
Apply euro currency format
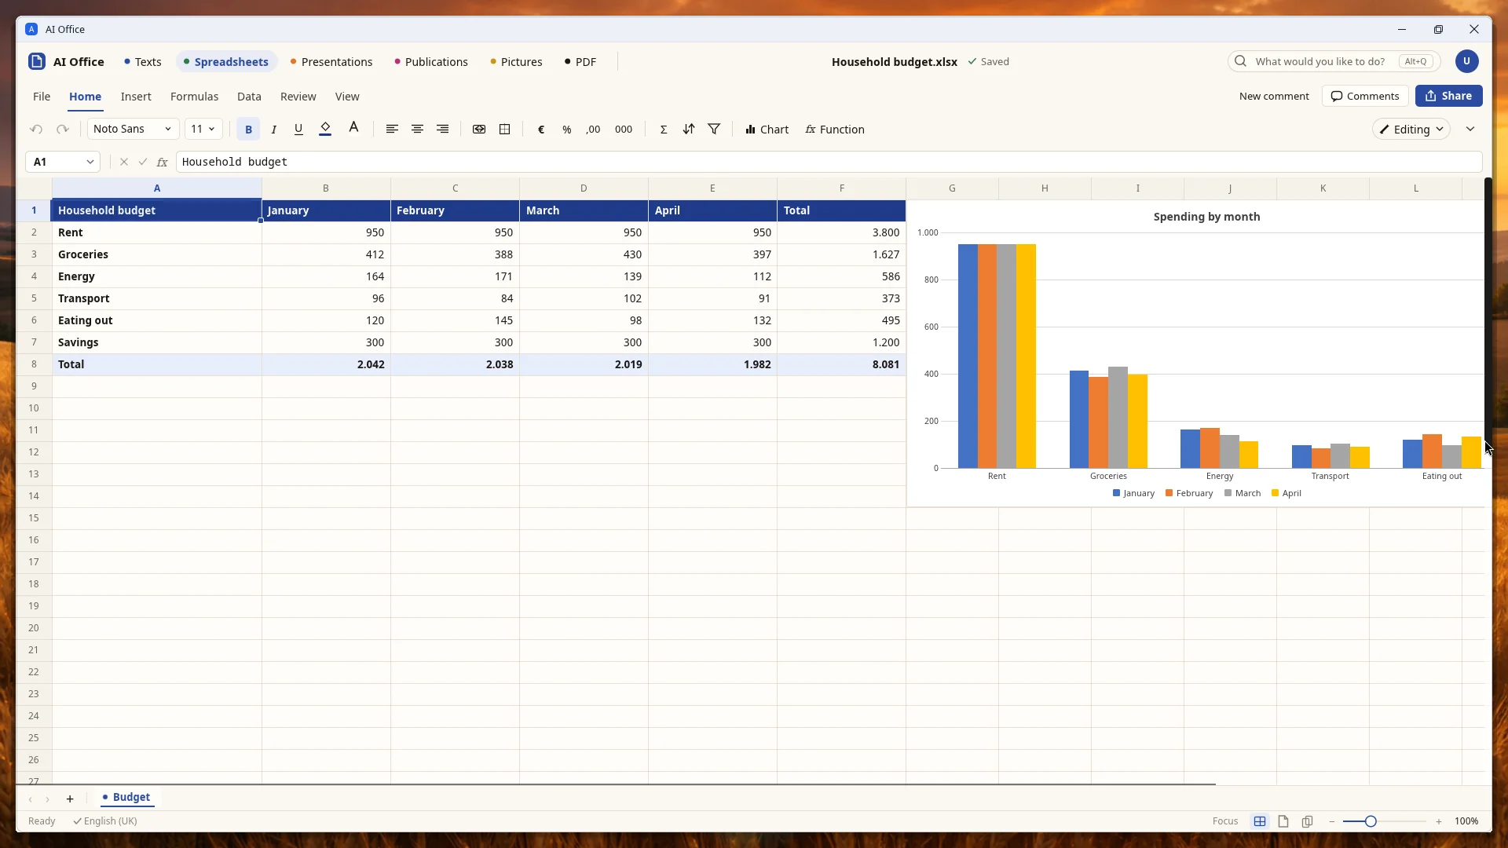tap(541, 130)
